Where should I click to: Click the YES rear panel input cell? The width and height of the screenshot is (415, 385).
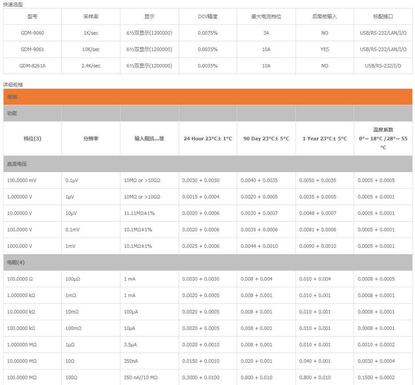(x=325, y=49)
